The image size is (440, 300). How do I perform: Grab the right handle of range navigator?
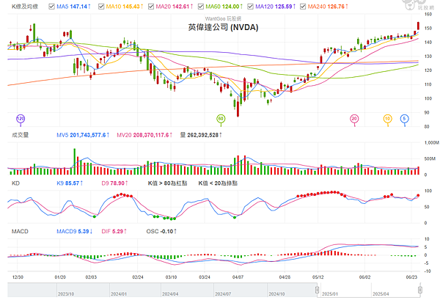(420, 290)
